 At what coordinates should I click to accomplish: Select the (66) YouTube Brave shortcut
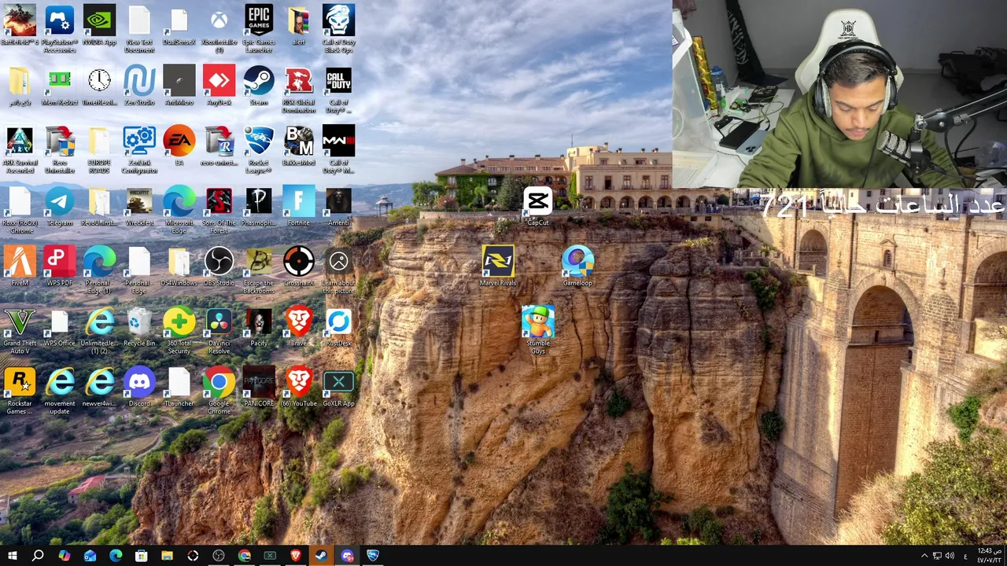(299, 387)
